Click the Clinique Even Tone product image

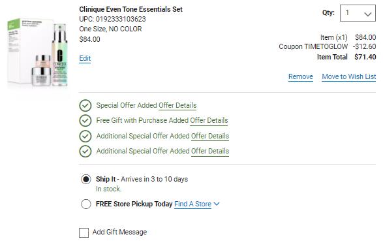tap(37, 53)
